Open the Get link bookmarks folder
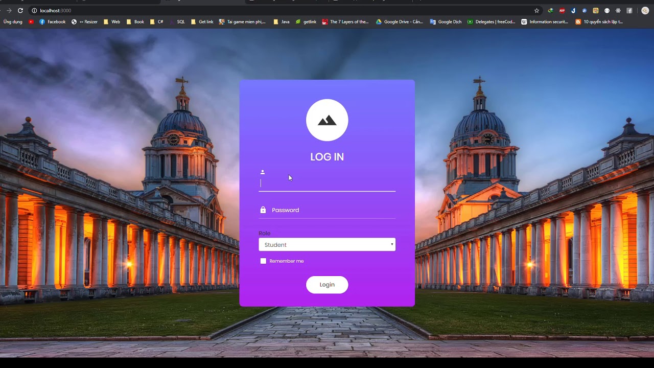Image resolution: width=654 pixels, height=368 pixels. [x=202, y=22]
